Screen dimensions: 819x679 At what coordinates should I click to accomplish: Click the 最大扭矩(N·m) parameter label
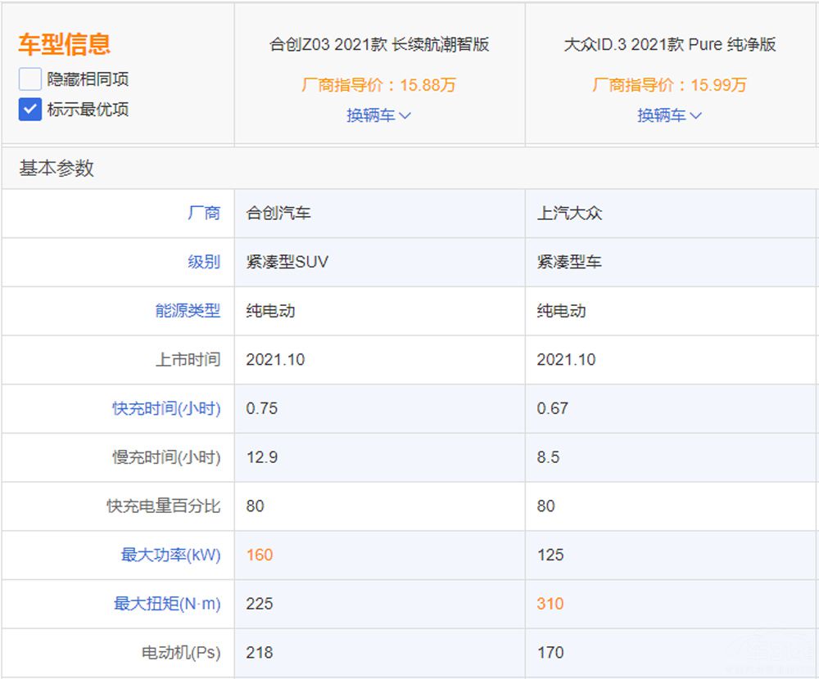pos(167,604)
